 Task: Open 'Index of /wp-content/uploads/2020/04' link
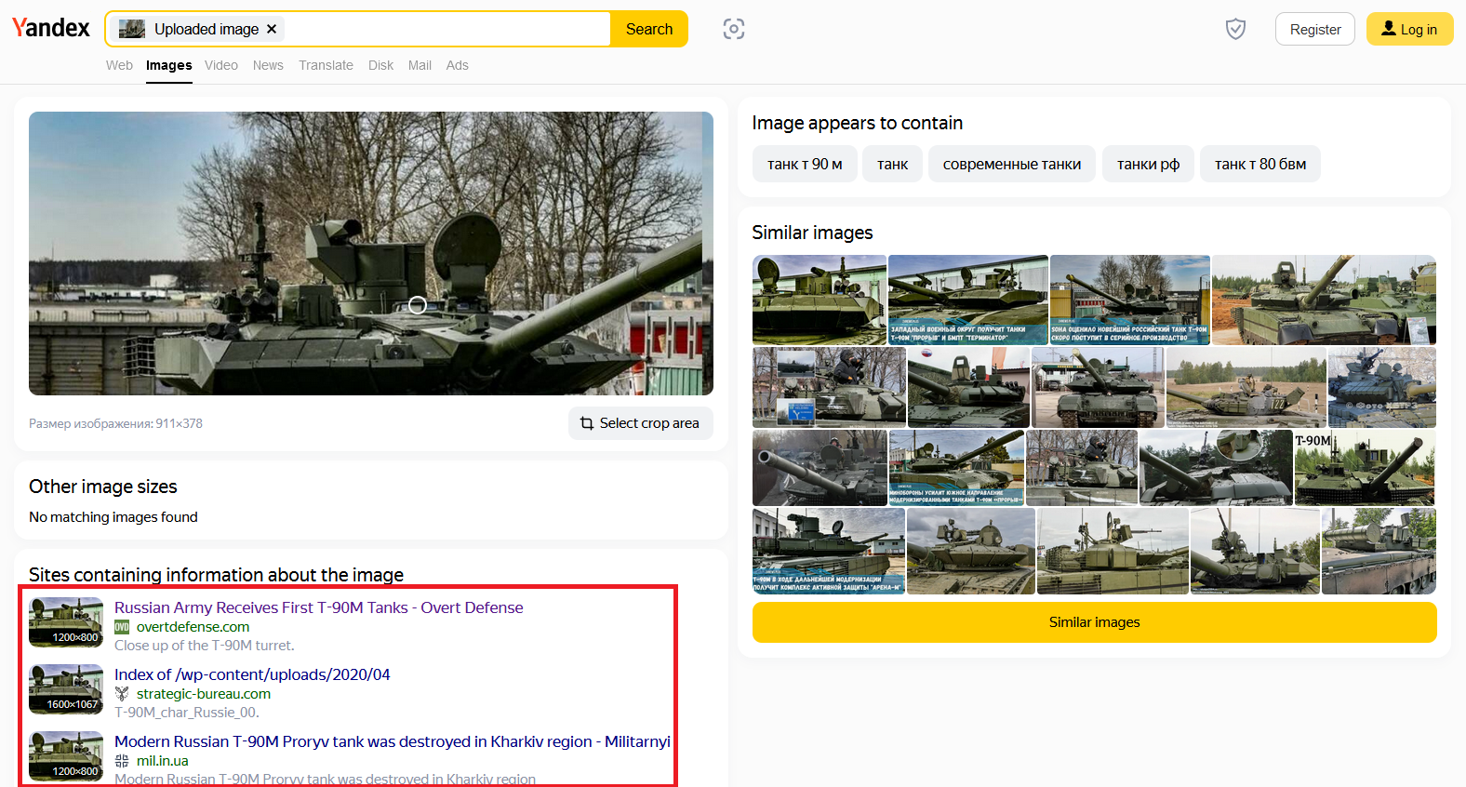pyautogui.click(x=252, y=674)
